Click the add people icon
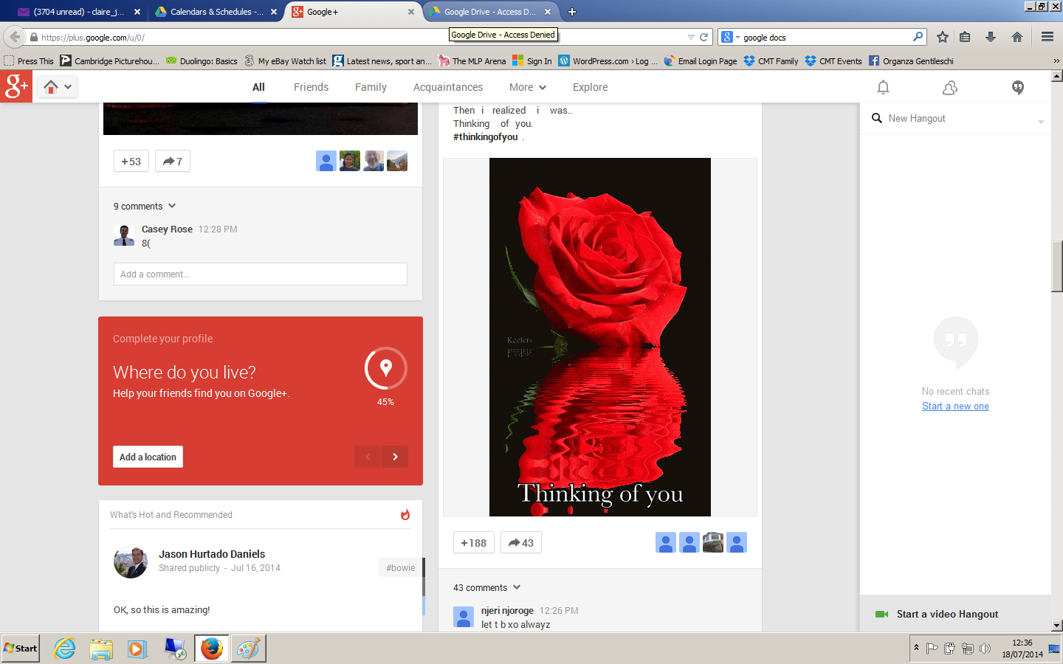Screen dimensions: 1063x664 point(950,88)
